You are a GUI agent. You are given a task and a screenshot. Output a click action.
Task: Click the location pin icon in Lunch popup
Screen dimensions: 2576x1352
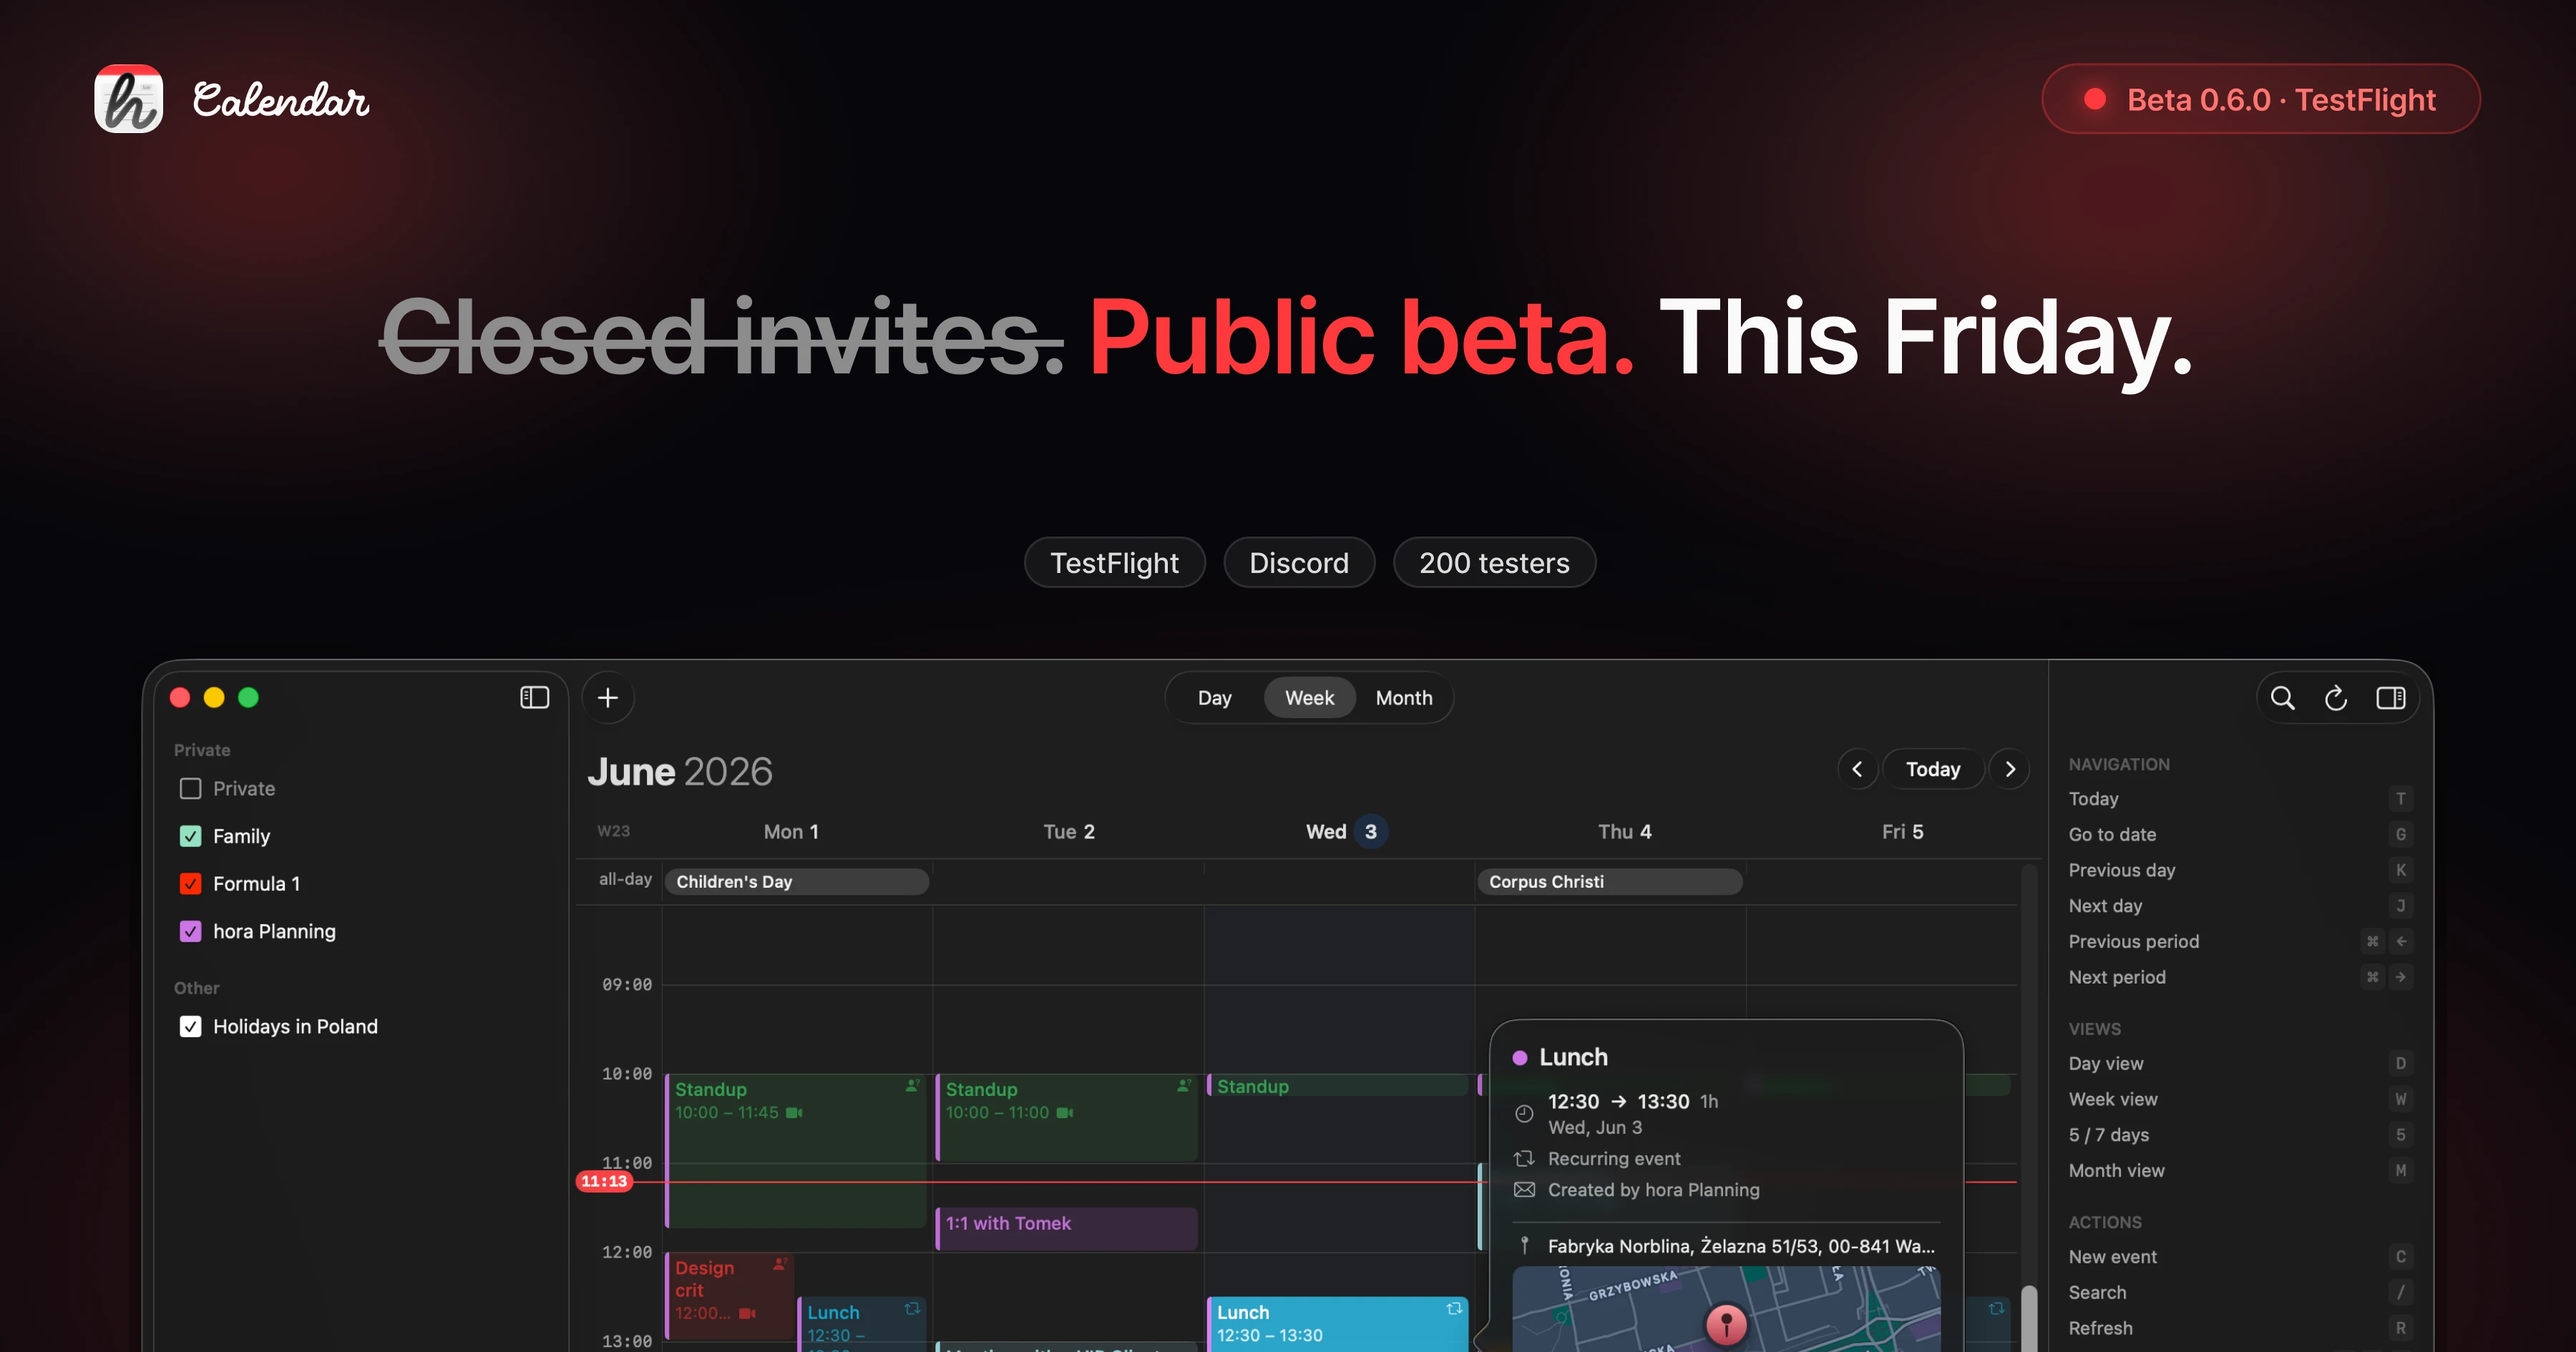tap(1524, 1246)
